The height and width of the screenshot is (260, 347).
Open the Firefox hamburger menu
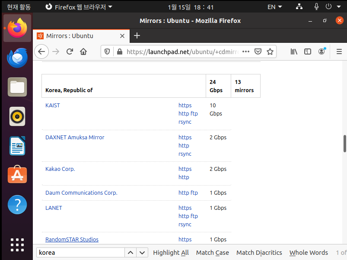click(339, 51)
